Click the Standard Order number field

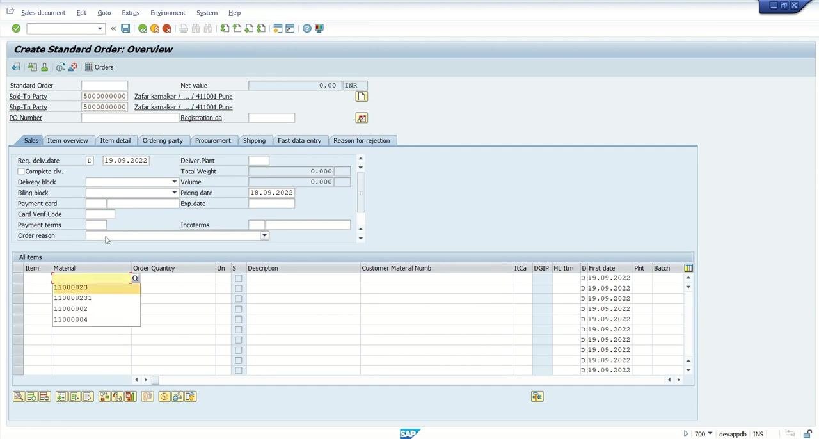click(x=104, y=86)
